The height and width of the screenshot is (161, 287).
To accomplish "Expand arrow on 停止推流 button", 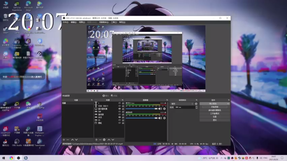I will point(228,104).
